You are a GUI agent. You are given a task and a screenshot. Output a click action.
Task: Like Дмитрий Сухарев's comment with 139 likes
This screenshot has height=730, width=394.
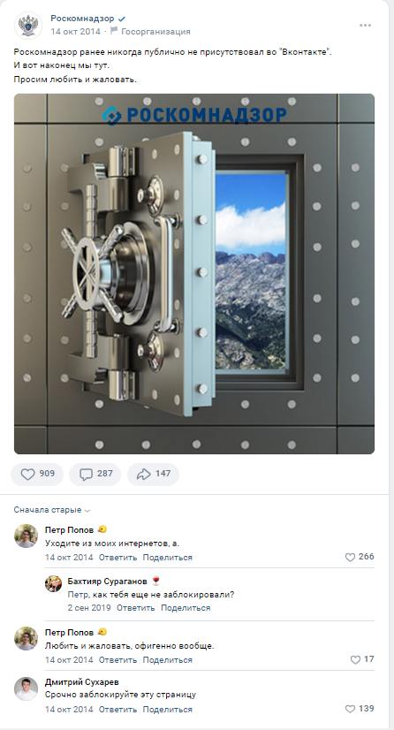(x=360, y=709)
